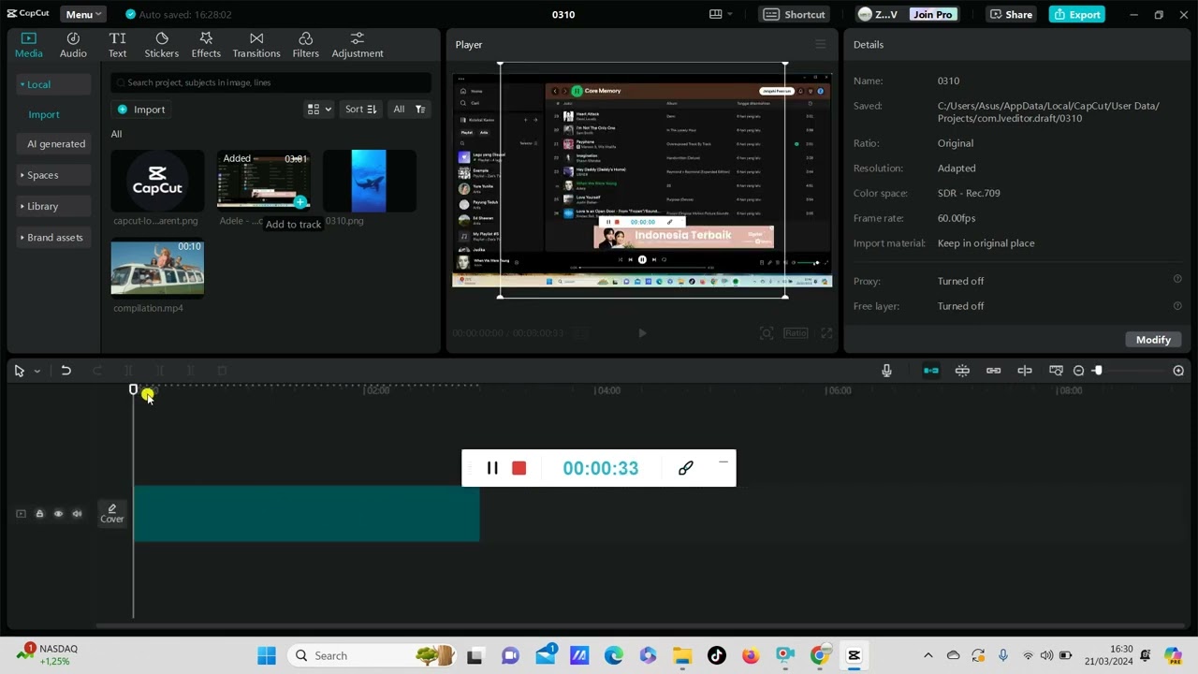The height and width of the screenshot is (674, 1198).
Task: Click the Import button
Action: pyautogui.click(x=140, y=110)
